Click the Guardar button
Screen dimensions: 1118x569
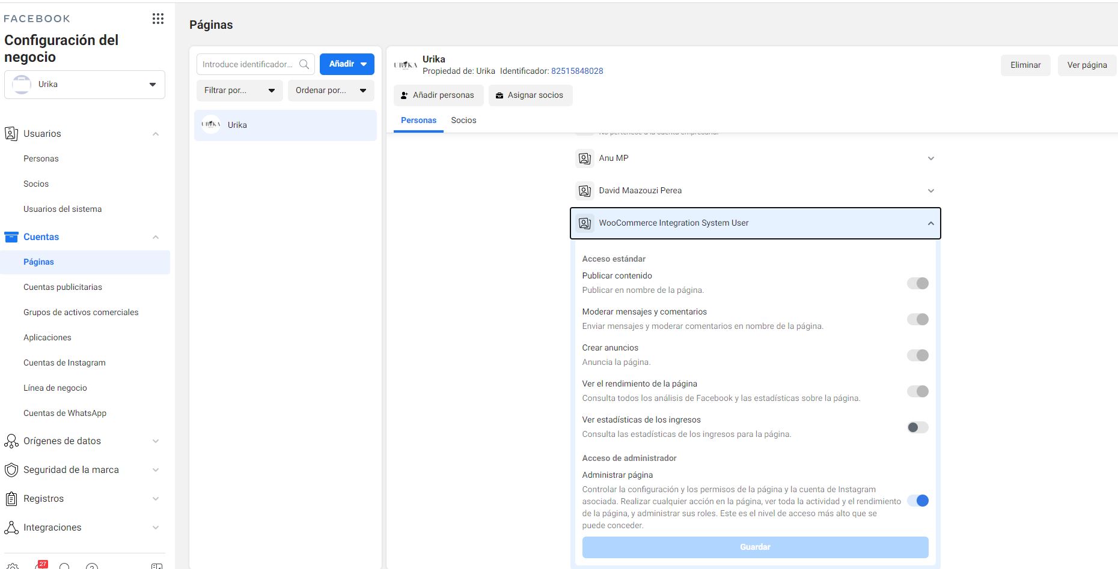pyautogui.click(x=755, y=547)
